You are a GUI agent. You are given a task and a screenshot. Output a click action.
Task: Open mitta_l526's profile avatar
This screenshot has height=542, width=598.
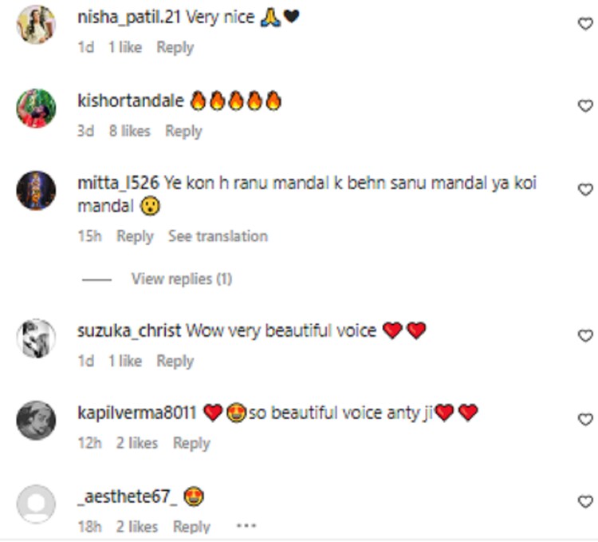pyautogui.click(x=36, y=191)
